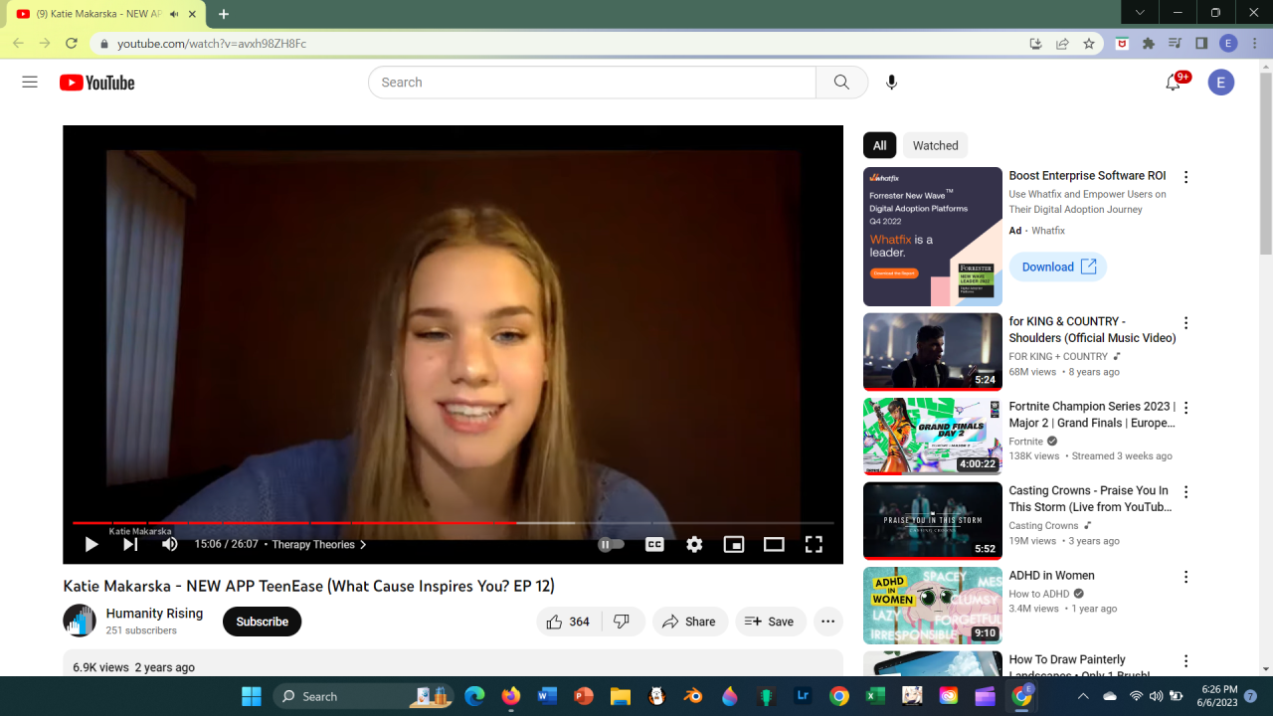Open options for Fortnite Champion Series video
1273x716 pixels.
1185,408
